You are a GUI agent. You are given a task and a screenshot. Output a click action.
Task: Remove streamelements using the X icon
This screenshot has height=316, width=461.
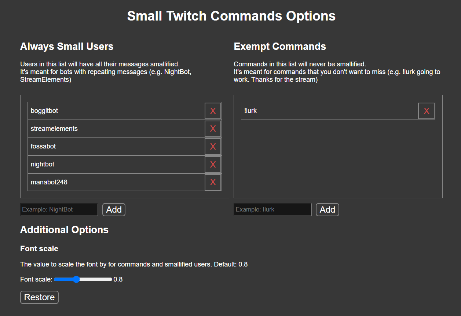pyautogui.click(x=213, y=129)
